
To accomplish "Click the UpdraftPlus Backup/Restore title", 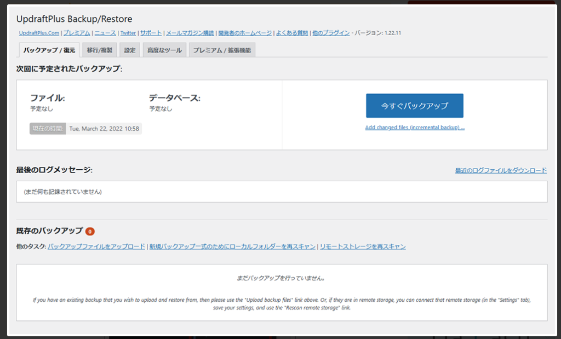I will 74,19.
